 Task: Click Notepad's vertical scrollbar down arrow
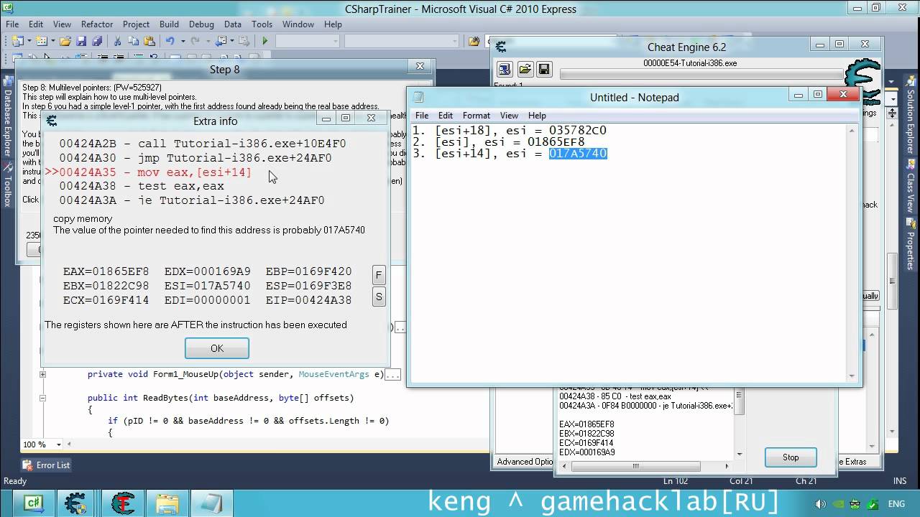(x=852, y=376)
